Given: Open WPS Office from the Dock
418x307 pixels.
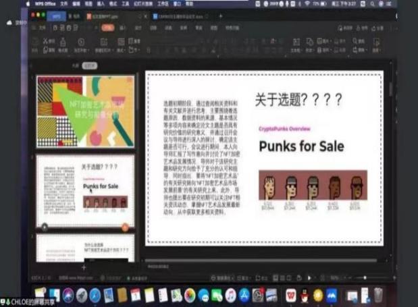Looking at the screenshot, I should pyautogui.click(x=291, y=296).
